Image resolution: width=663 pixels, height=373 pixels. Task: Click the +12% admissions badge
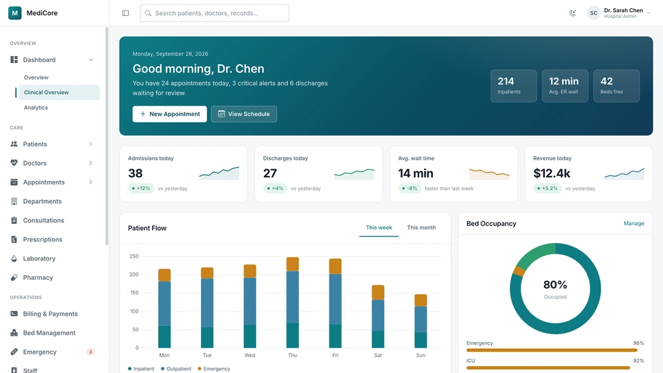pos(141,189)
